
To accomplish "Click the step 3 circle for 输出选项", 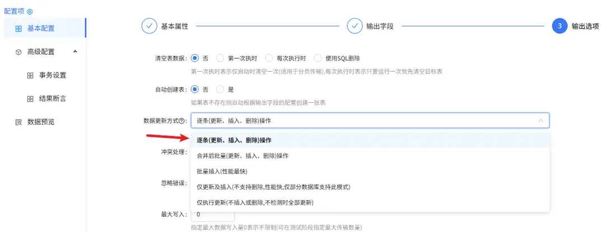I will pyautogui.click(x=560, y=26).
